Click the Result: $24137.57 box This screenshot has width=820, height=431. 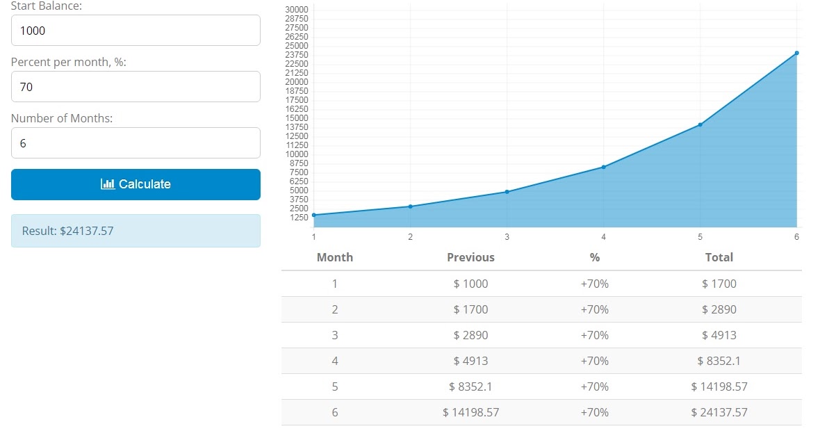tap(136, 230)
